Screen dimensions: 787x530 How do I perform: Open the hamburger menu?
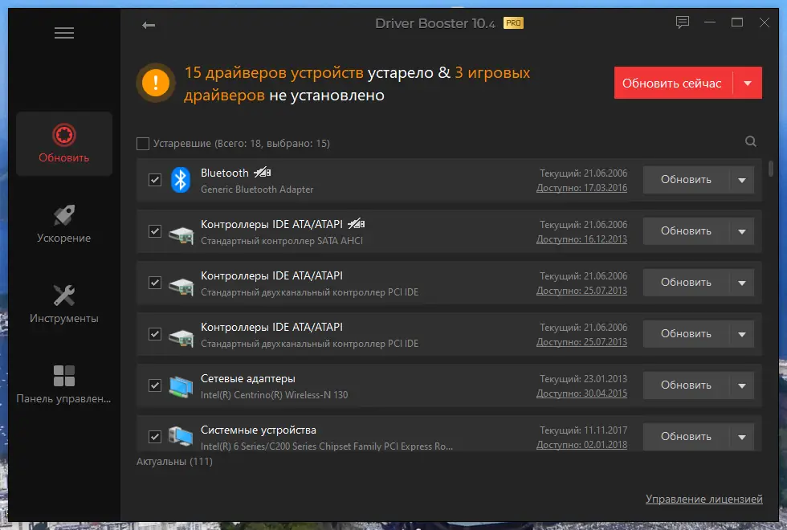click(64, 33)
